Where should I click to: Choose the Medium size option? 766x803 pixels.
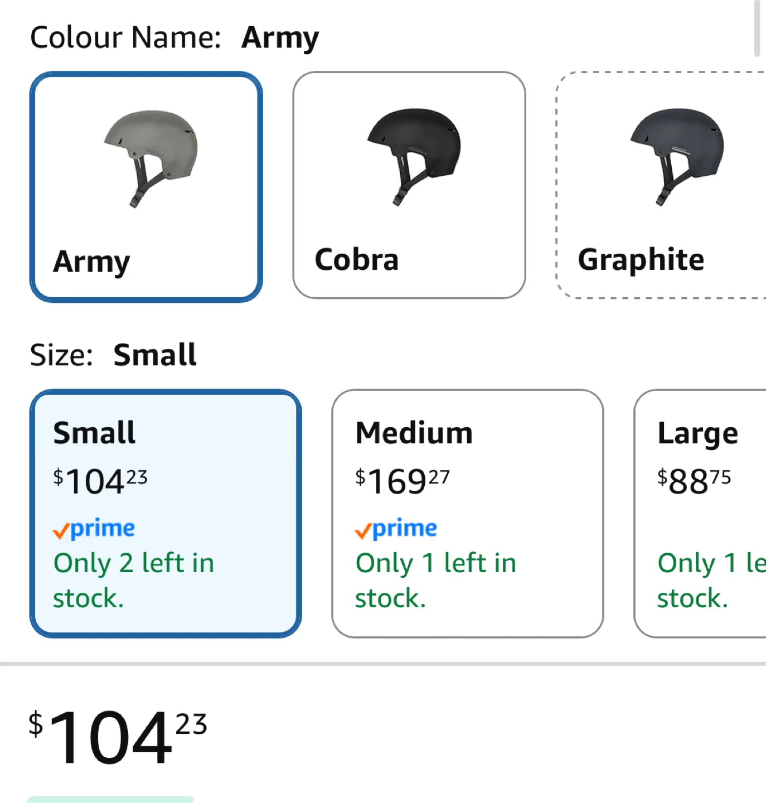pyautogui.click(x=468, y=514)
